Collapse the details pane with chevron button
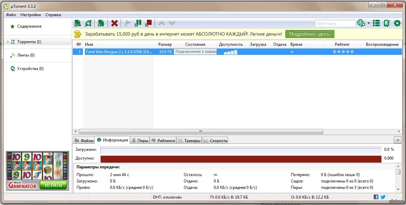This screenshot has height=205, width=406. 398,140
